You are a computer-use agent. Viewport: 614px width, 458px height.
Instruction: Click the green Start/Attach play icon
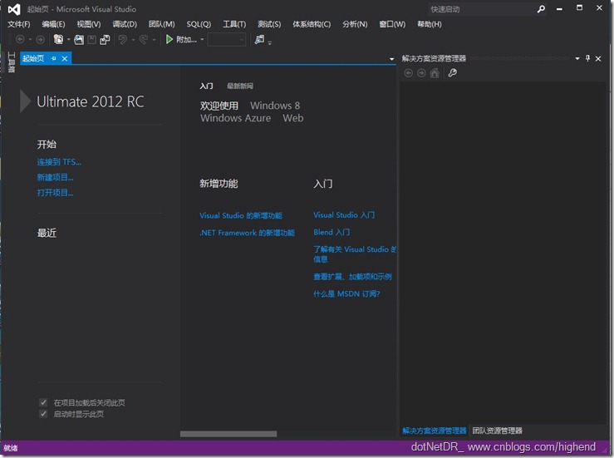(x=169, y=40)
